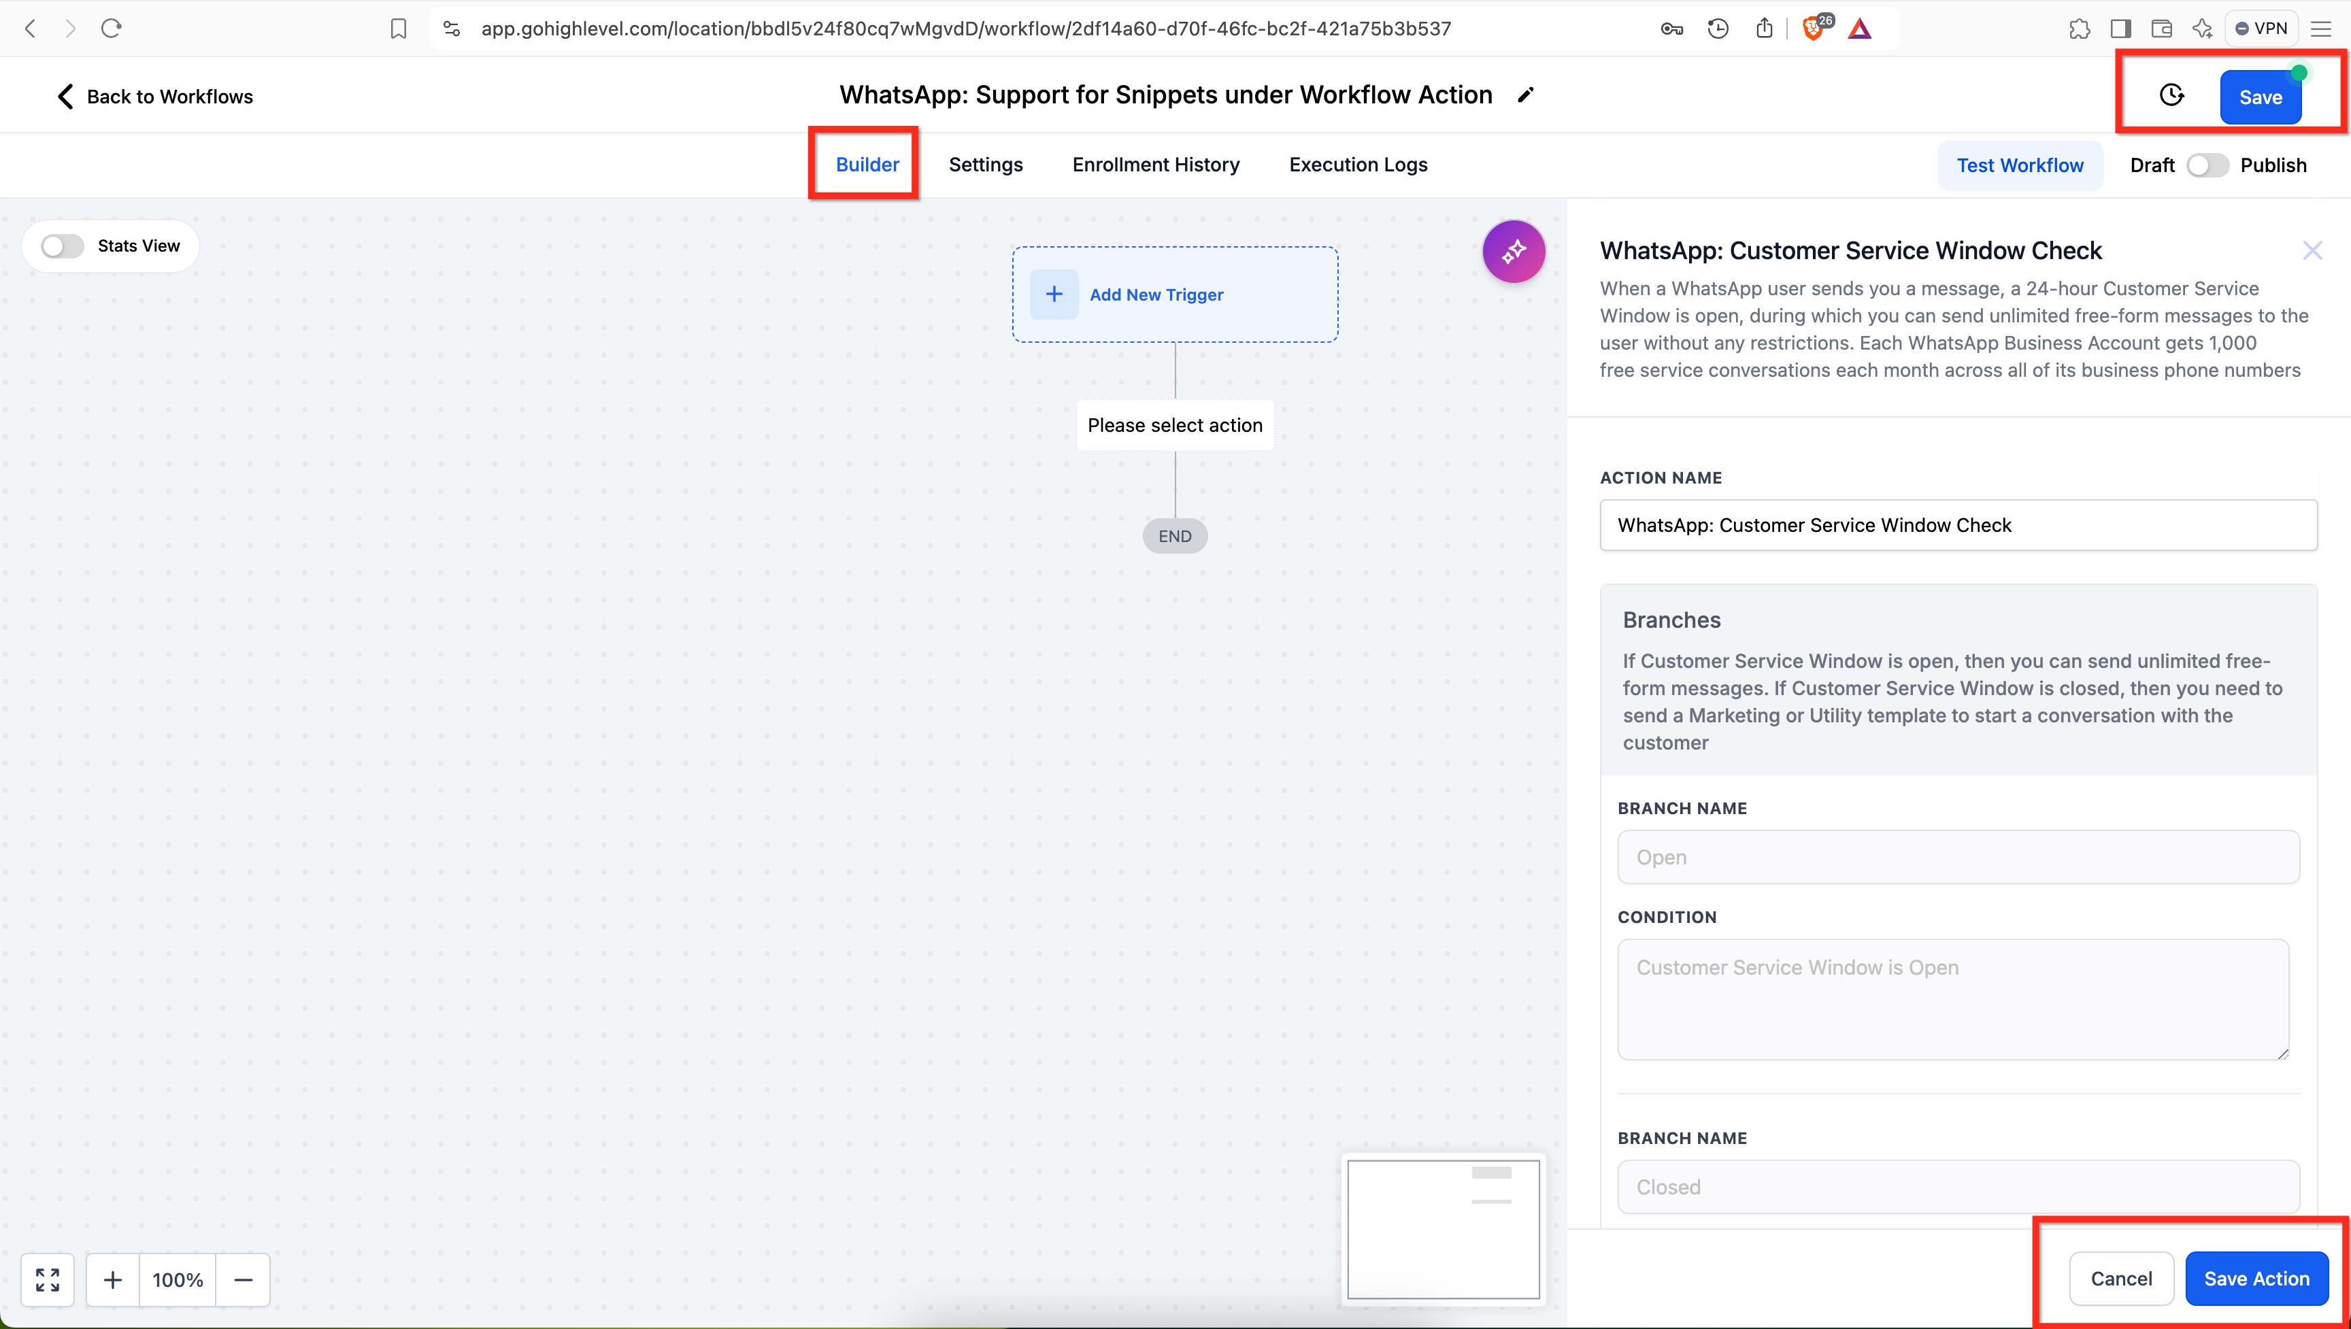Click the Action Name input field
Screen dimensions: 2351x1329
click(x=1958, y=525)
